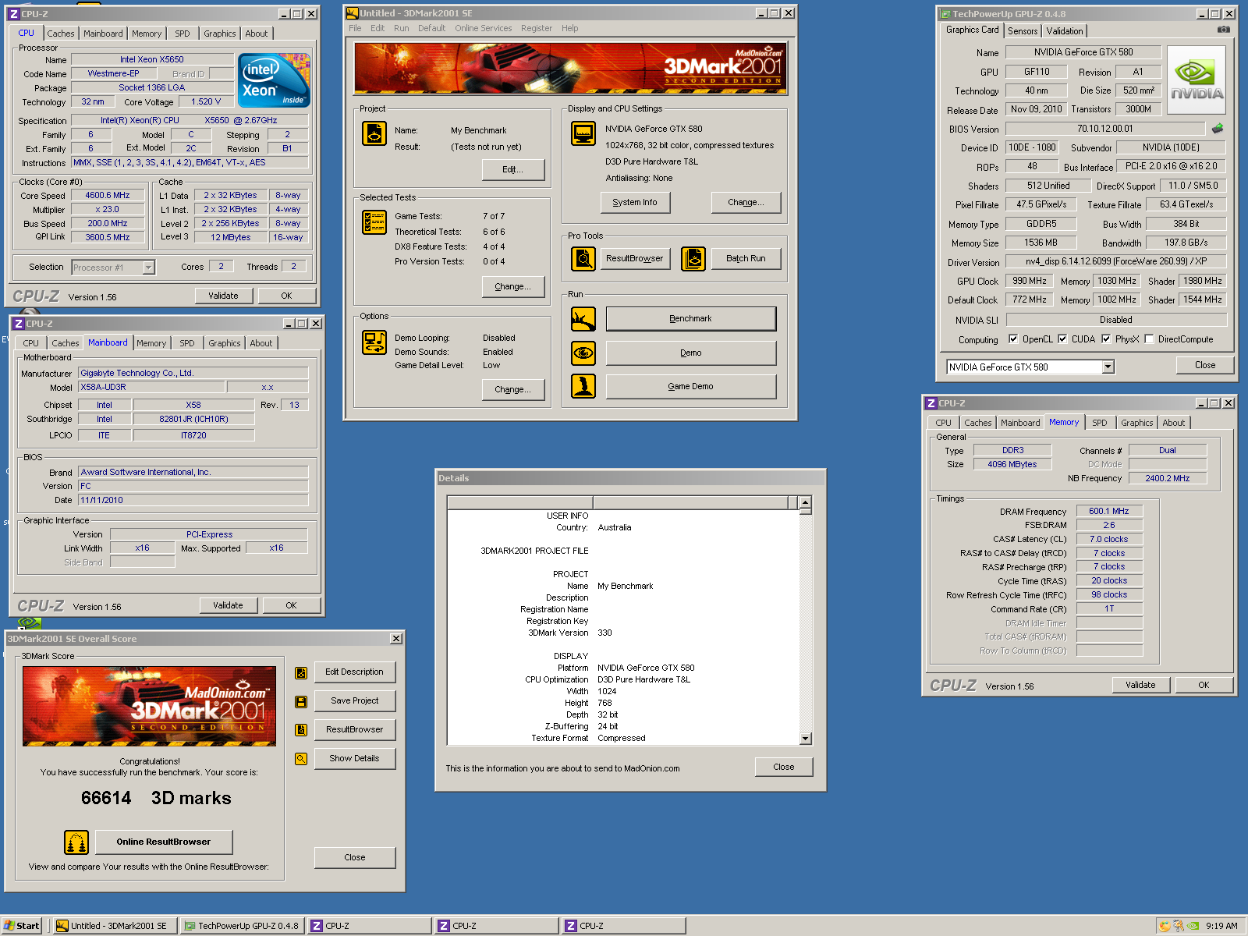This screenshot has width=1248, height=936.
Task: Open the Windows Start button
Action: (21, 926)
